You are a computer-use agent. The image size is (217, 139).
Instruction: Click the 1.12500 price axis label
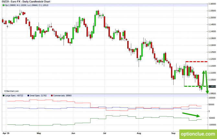click(212, 52)
